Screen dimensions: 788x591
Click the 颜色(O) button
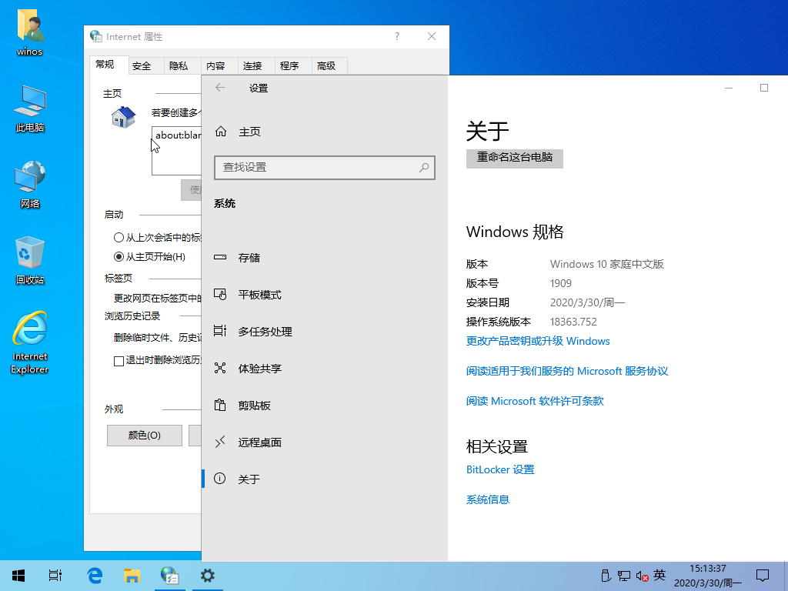(x=145, y=436)
